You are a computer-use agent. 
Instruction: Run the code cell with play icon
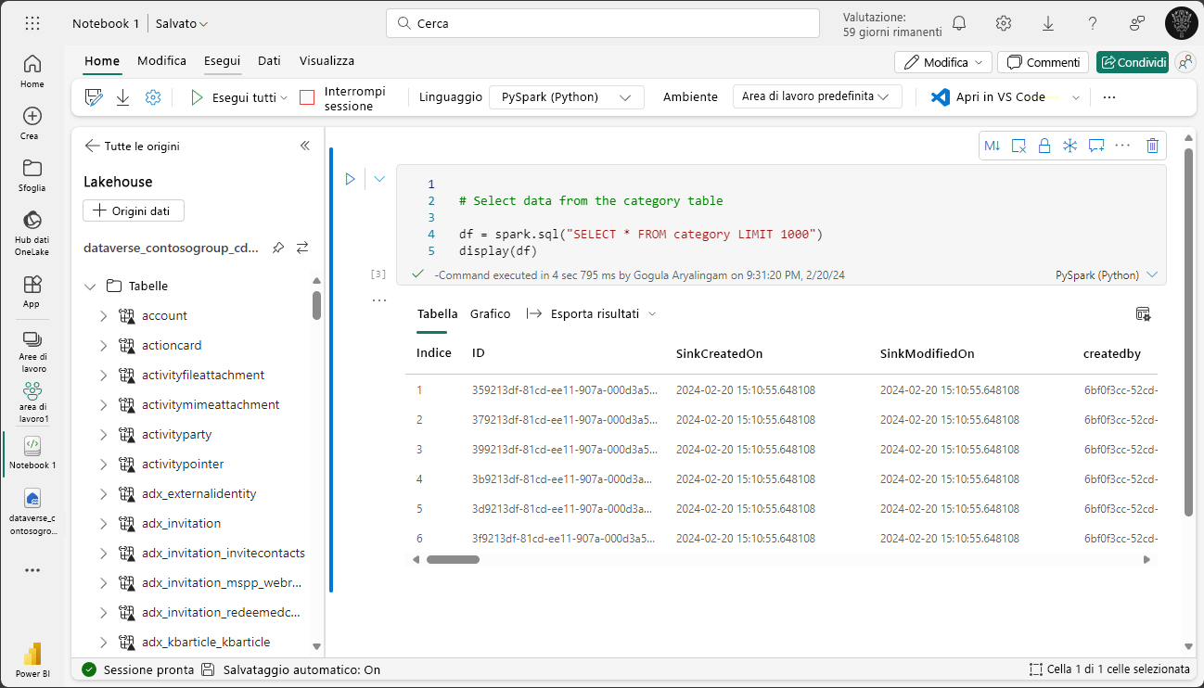[x=350, y=179]
